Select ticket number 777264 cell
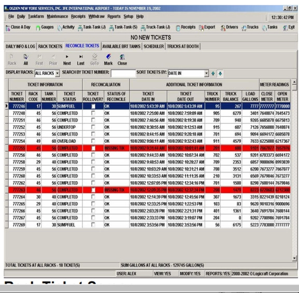 pyautogui.click(x=17, y=197)
